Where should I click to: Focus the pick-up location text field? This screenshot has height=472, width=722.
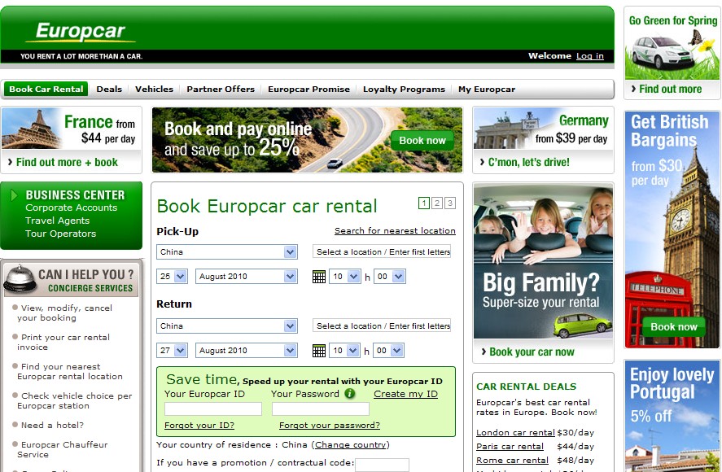(382, 252)
